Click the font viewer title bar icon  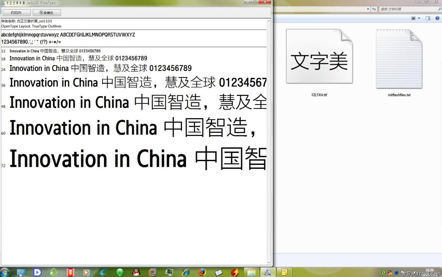3,3
